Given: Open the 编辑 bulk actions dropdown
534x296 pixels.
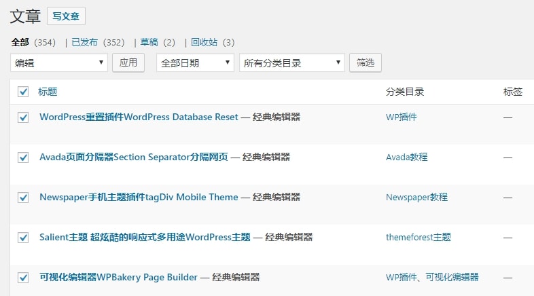Looking at the screenshot, I should point(59,63).
